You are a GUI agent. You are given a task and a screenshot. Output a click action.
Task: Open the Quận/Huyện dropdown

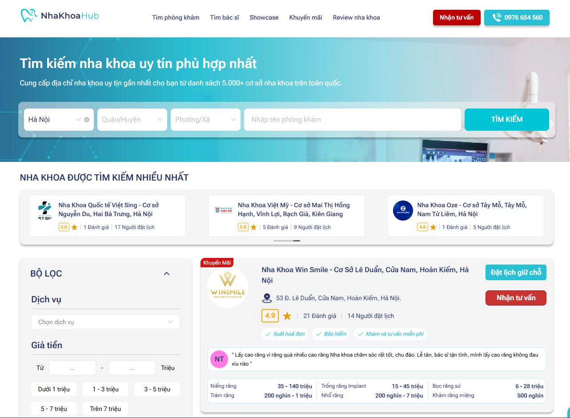click(132, 120)
